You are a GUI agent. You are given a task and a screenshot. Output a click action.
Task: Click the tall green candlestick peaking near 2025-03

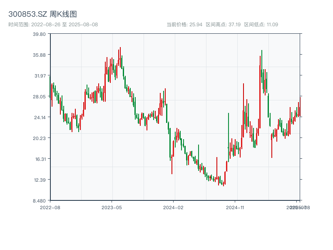click(262, 66)
